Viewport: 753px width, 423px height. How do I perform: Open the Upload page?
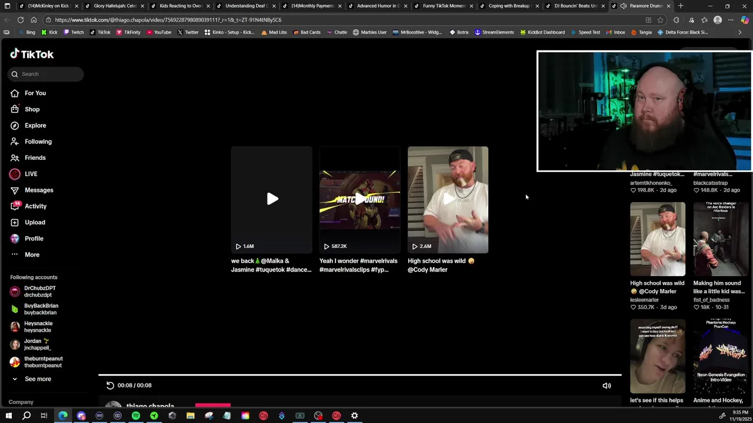click(35, 222)
